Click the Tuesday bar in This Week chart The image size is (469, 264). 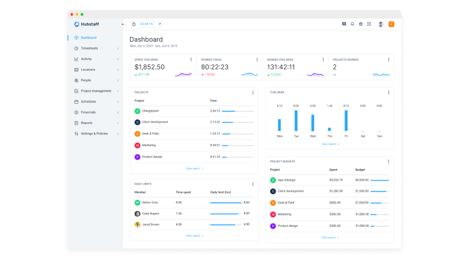tap(296, 121)
